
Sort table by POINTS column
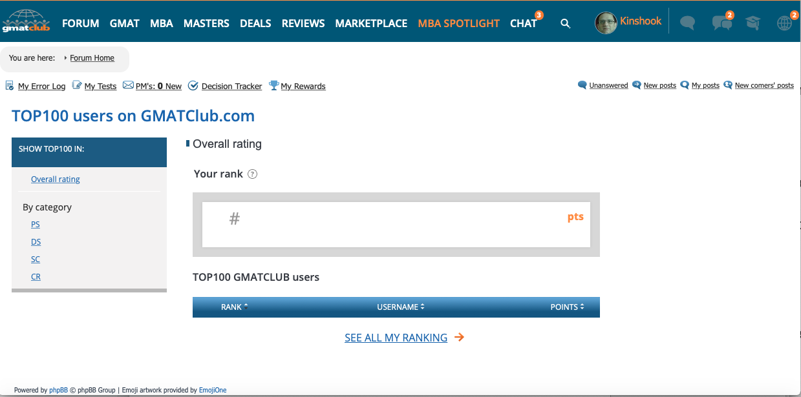click(567, 307)
